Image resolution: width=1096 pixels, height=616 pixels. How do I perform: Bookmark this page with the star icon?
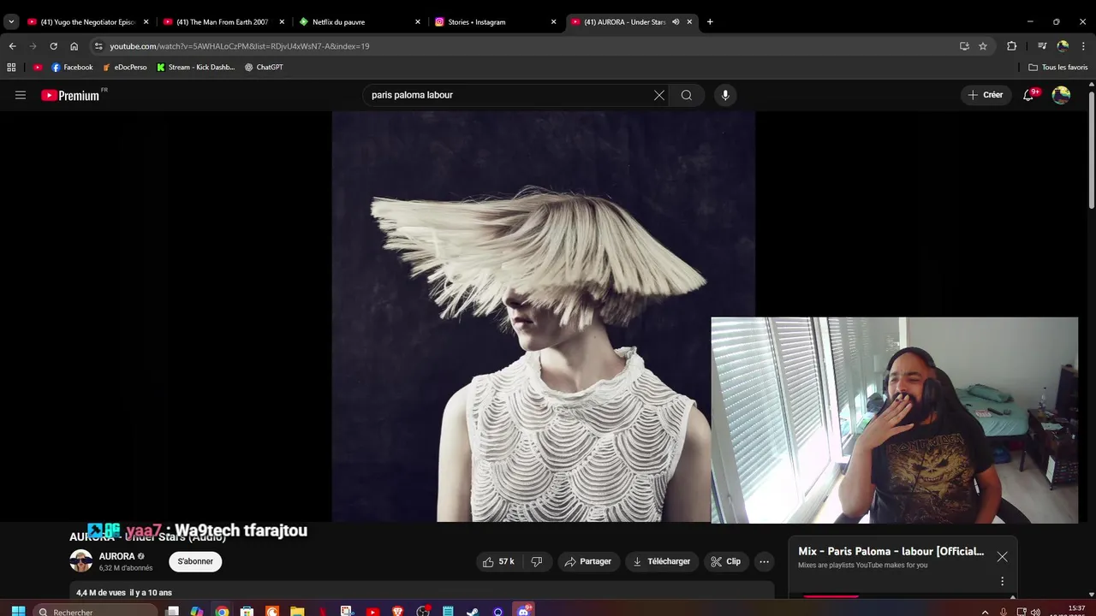click(x=983, y=46)
